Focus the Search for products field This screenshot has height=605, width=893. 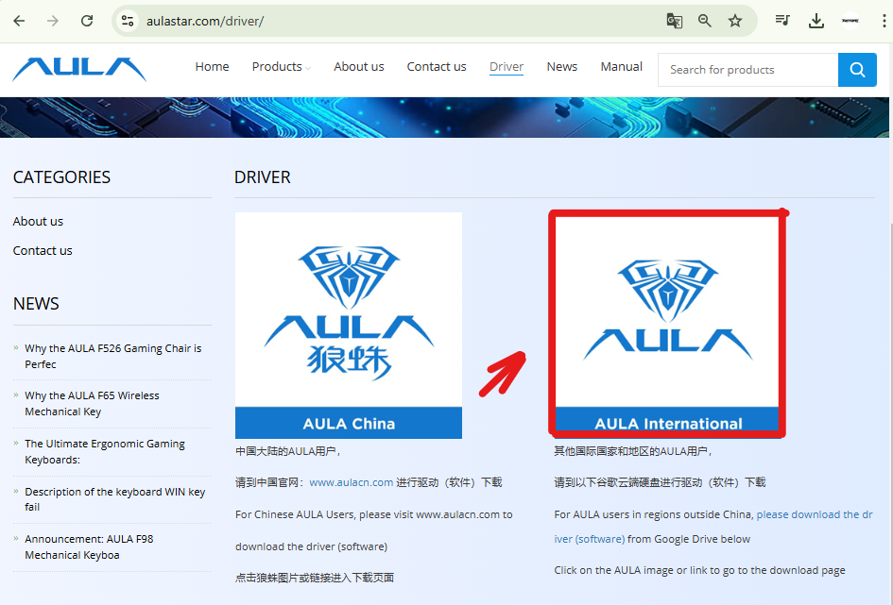(747, 70)
